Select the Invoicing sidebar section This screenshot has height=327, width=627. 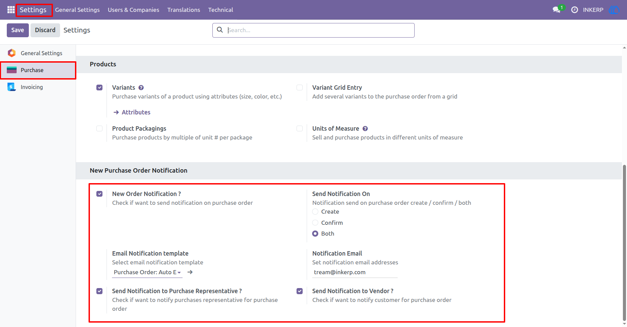pos(38,87)
